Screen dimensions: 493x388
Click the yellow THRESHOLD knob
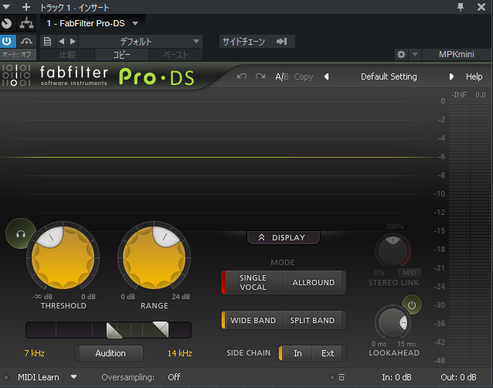63,257
